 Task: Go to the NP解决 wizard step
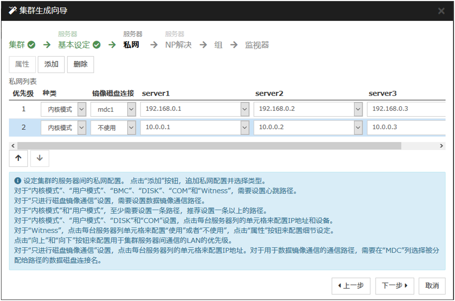[178, 45]
